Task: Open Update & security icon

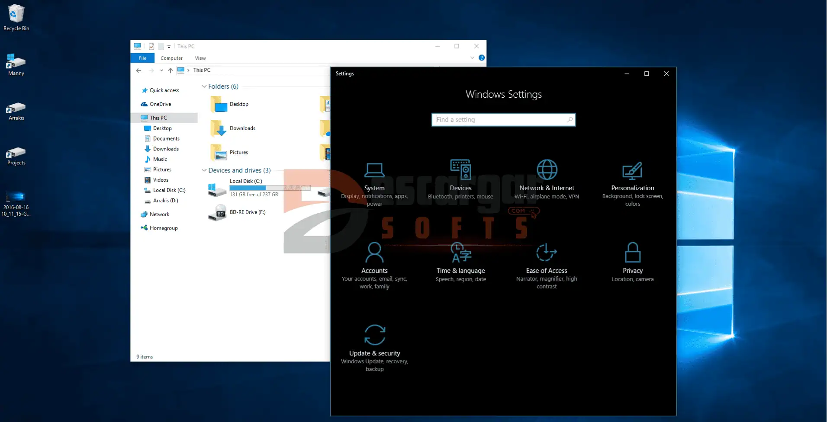Action: [374, 335]
